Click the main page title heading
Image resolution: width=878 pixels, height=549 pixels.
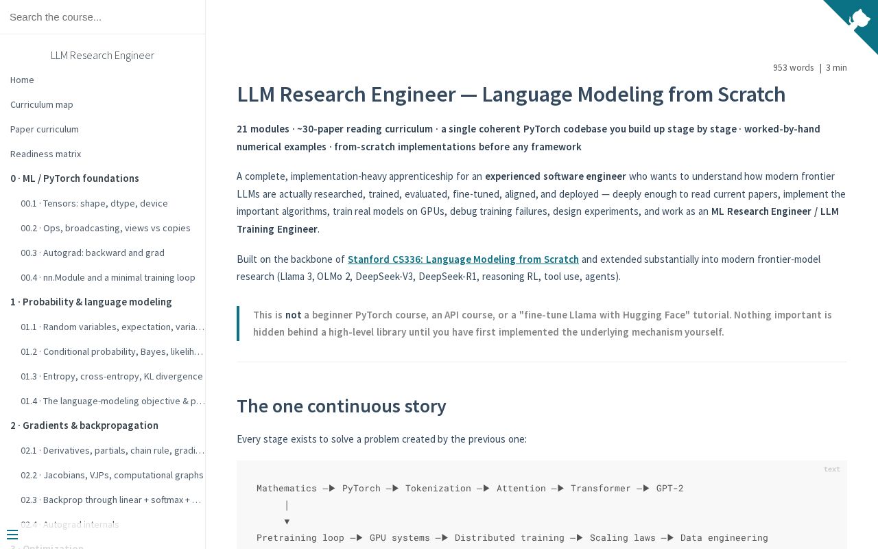point(511,94)
